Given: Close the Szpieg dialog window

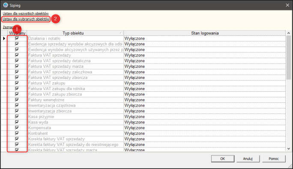Looking at the screenshot, I should 287,5.
